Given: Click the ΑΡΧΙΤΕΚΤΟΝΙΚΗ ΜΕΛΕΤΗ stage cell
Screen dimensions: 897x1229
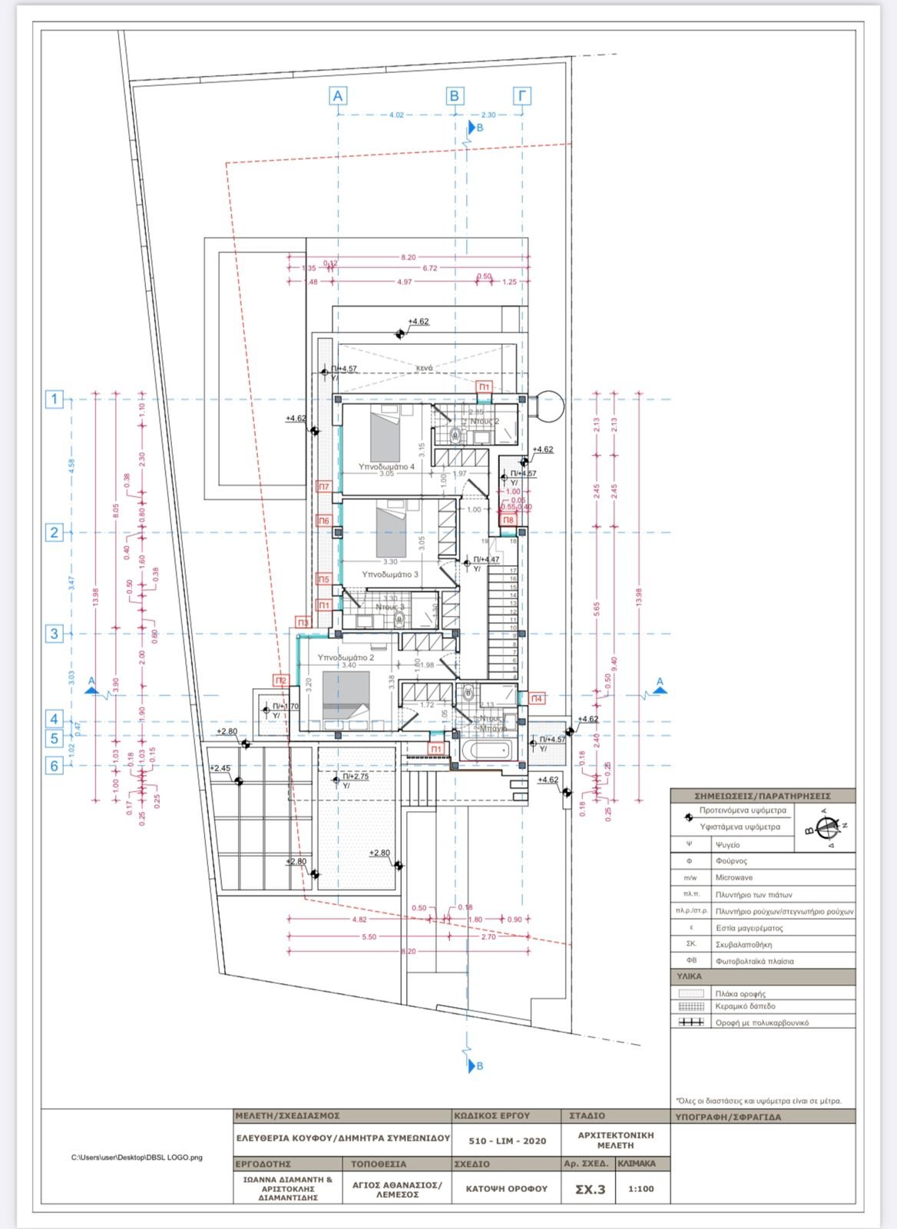Looking at the screenshot, I should point(616,1140).
